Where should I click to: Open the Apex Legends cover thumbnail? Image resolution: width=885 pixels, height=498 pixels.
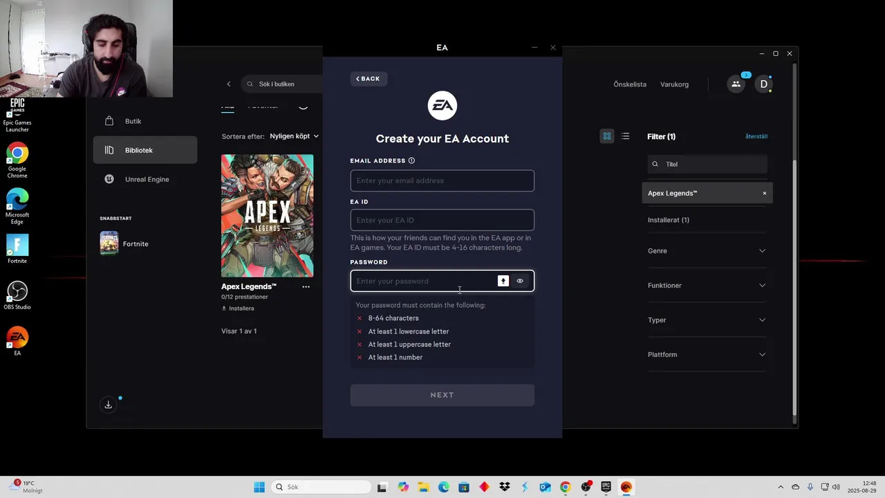[267, 216]
